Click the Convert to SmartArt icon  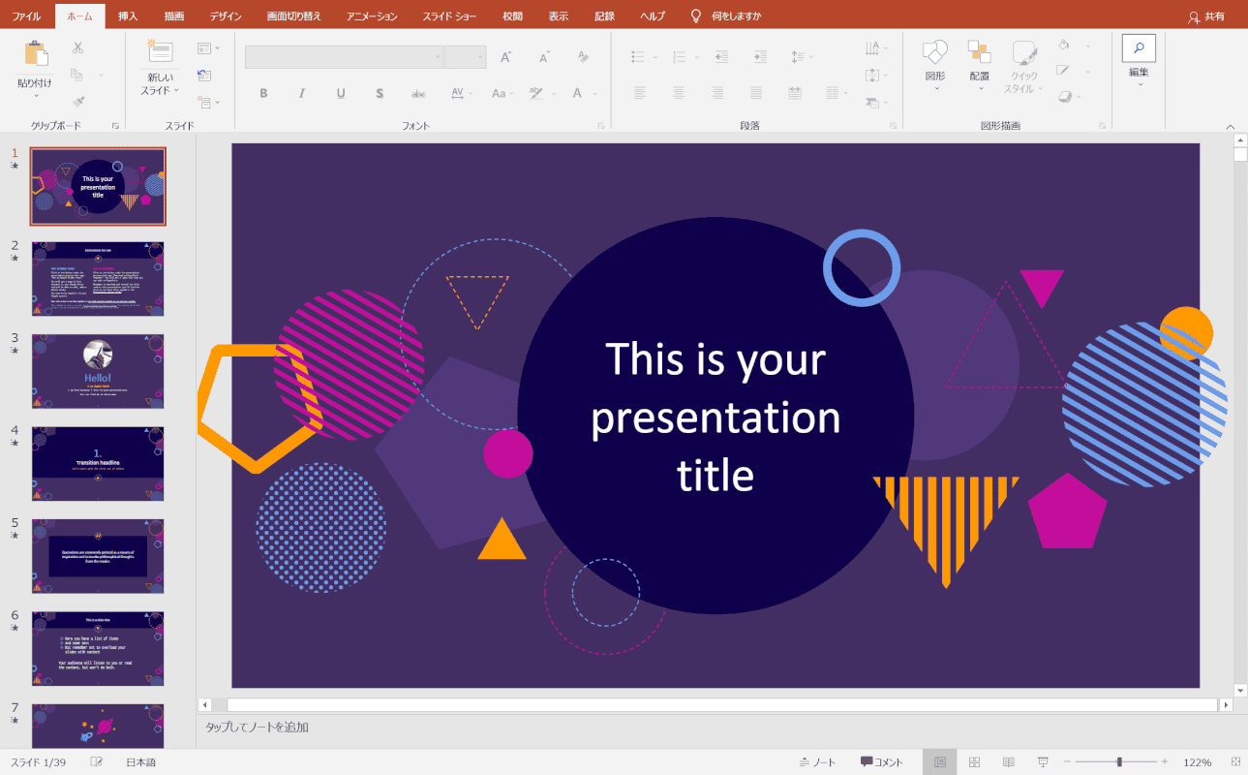coord(872,101)
